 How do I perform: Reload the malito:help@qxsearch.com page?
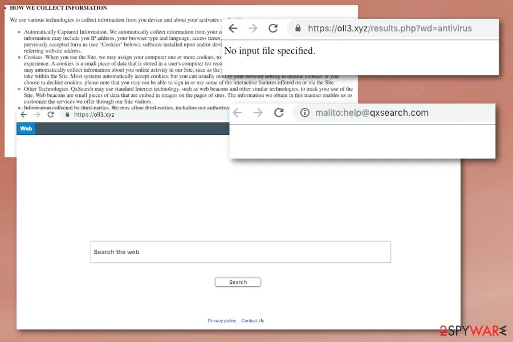tap(279, 113)
